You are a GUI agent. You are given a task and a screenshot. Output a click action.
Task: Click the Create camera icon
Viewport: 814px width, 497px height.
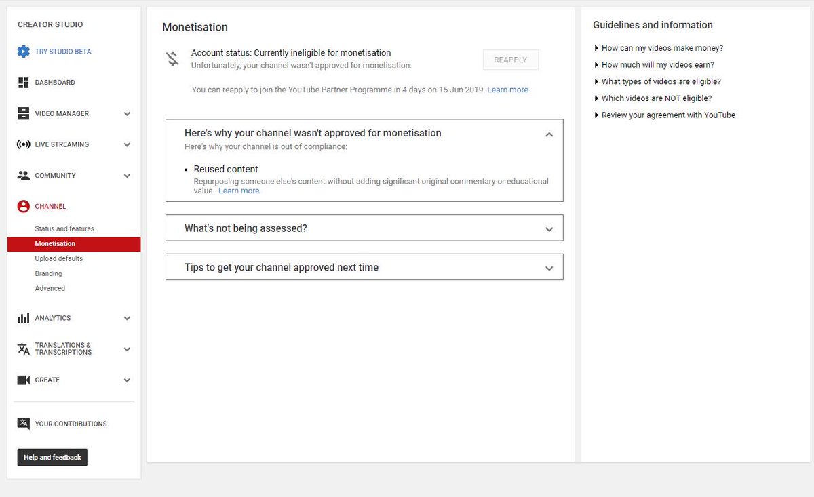[23, 380]
